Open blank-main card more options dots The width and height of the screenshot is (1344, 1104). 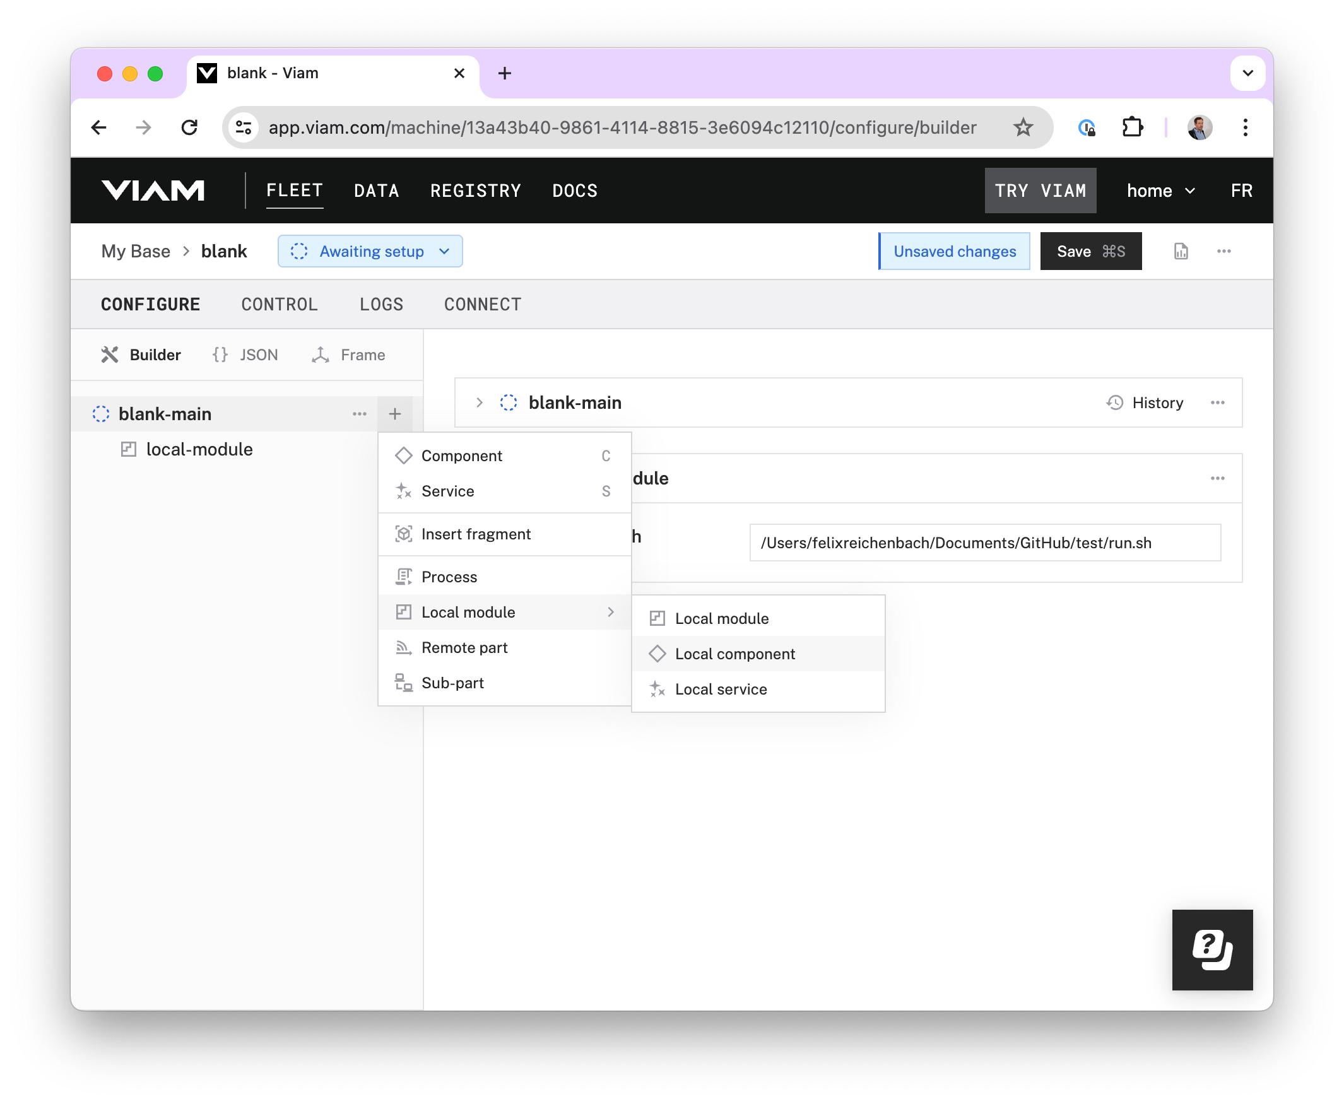(x=1217, y=402)
